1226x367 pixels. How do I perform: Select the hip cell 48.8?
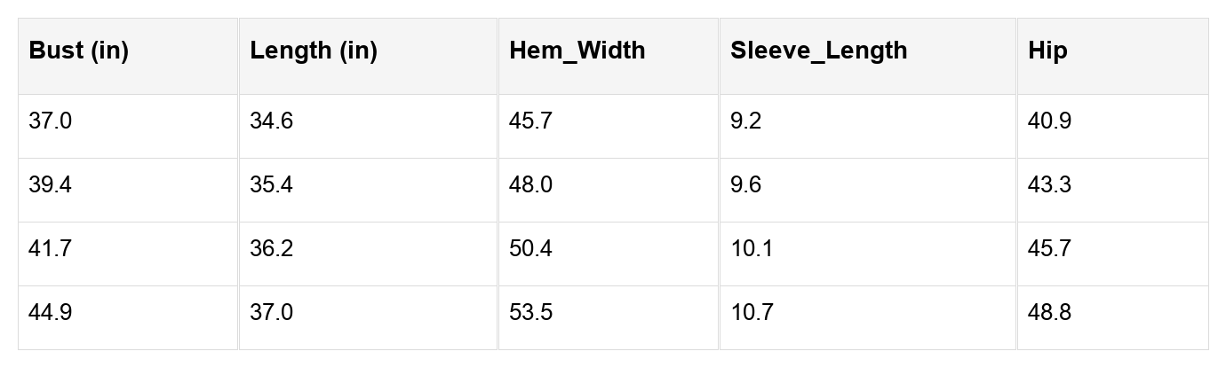point(1049,313)
